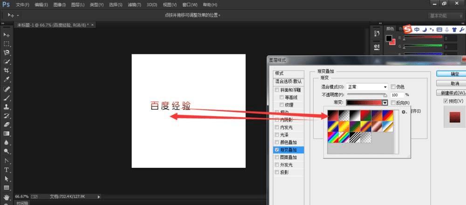Viewport: 466px width, 205px height.
Task: Click the Sogou input method logo
Action: pos(409,29)
